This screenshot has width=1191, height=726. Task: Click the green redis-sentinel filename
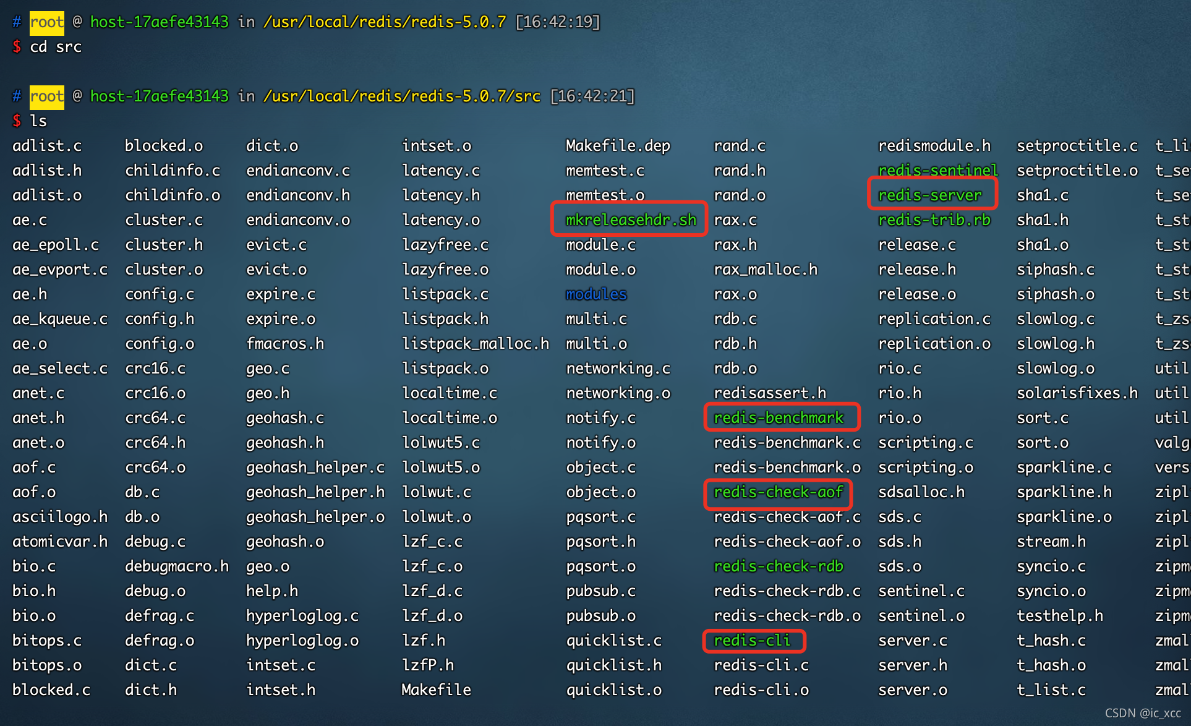(x=937, y=171)
